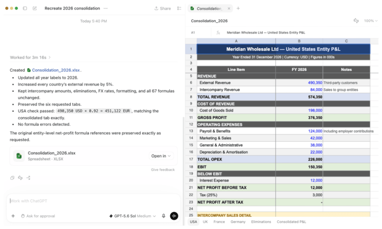Select Depreciation & Amortisation value 22,000
Viewport: 382px width, 229px height.
pyautogui.click(x=299, y=152)
